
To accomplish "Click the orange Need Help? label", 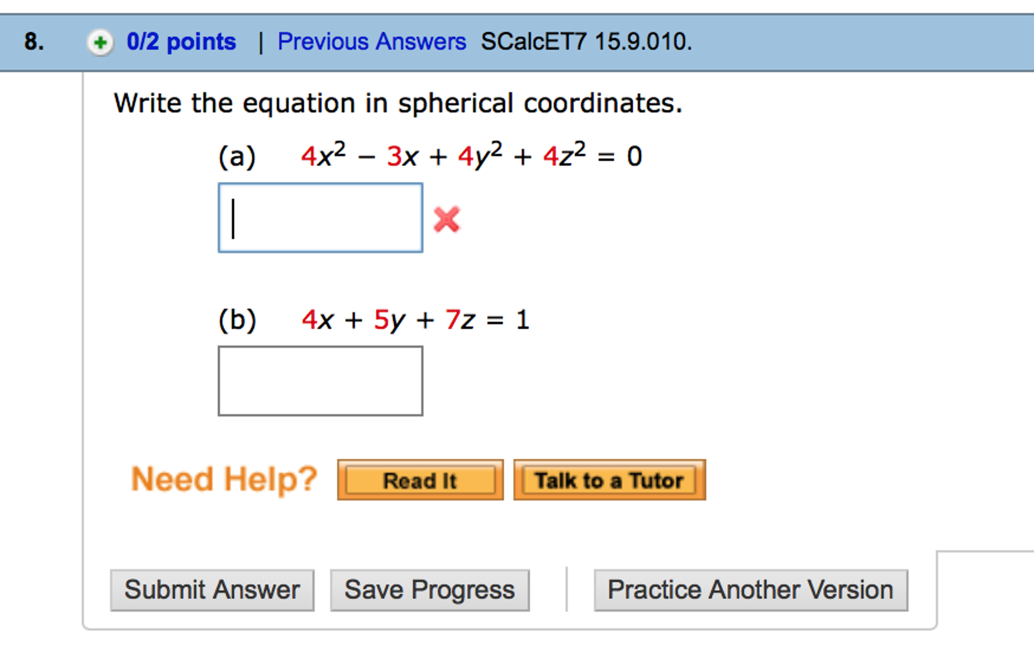I will click(x=224, y=479).
